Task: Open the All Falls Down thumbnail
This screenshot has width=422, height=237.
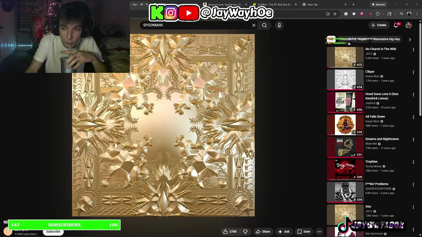Action: tap(345, 125)
